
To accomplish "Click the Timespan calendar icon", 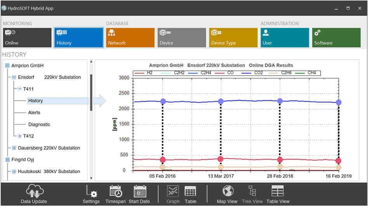I will 115,191.
